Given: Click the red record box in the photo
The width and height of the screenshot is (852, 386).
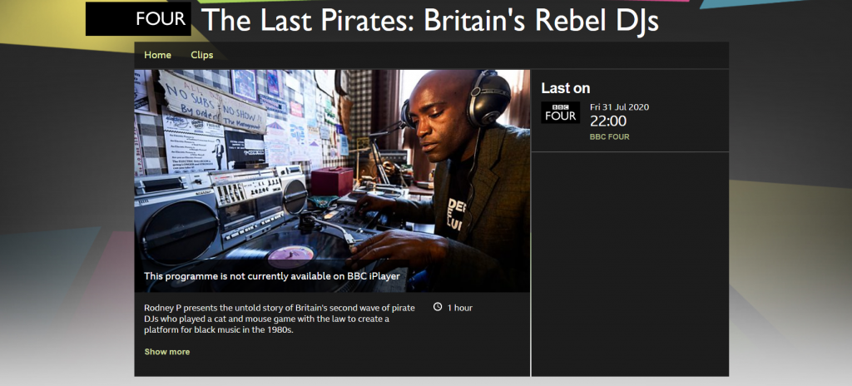Looking at the screenshot, I should [x=332, y=182].
